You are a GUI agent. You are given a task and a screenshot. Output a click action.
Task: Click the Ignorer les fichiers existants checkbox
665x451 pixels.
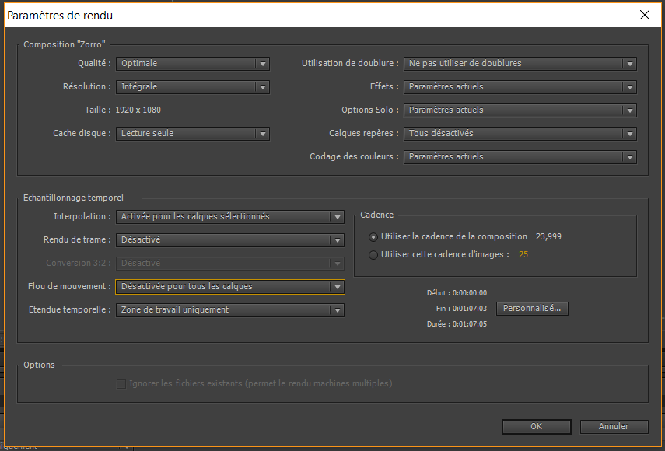point(121,383)
